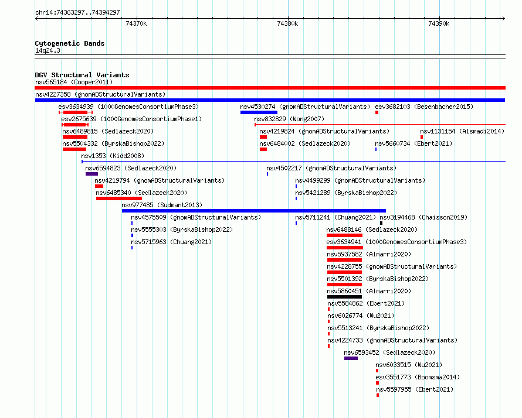This screenshot has width=522, height=418.
Task: Click the ruler's left arrow end
Action: tap(36, 19)
